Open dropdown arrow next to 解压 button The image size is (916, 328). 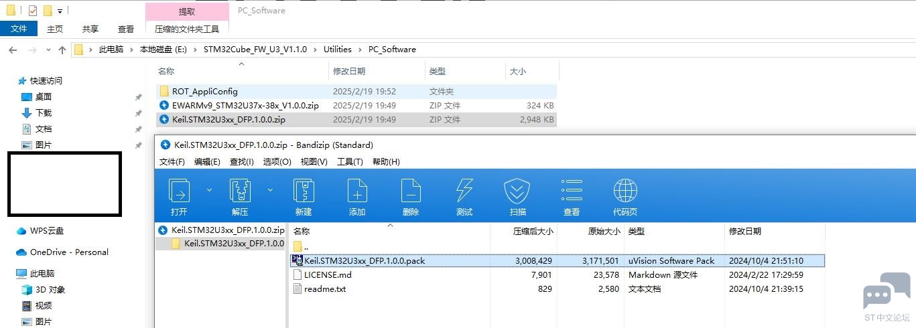pos(270,190)
